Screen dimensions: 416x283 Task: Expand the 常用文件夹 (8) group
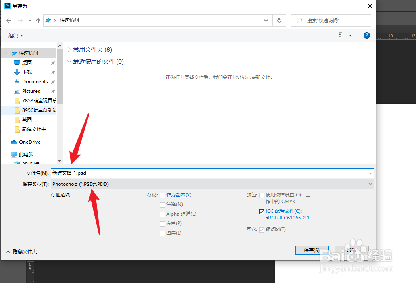[69, 49]
